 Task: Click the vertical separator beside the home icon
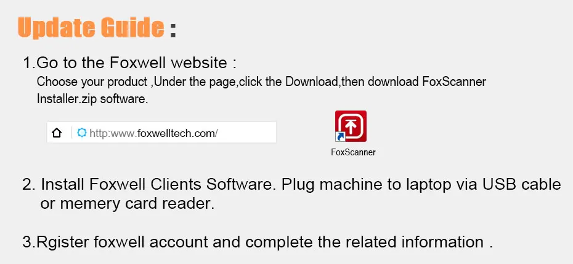[71, 133]
